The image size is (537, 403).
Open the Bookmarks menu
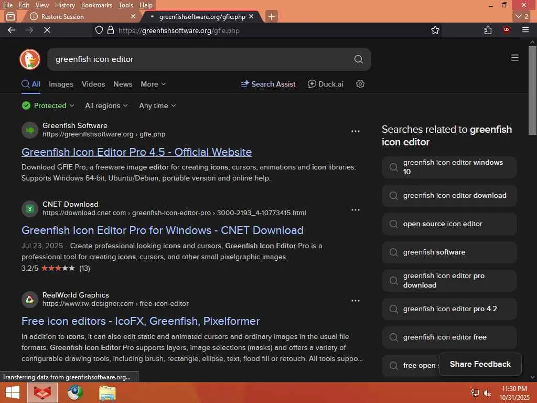coord(96,5)
